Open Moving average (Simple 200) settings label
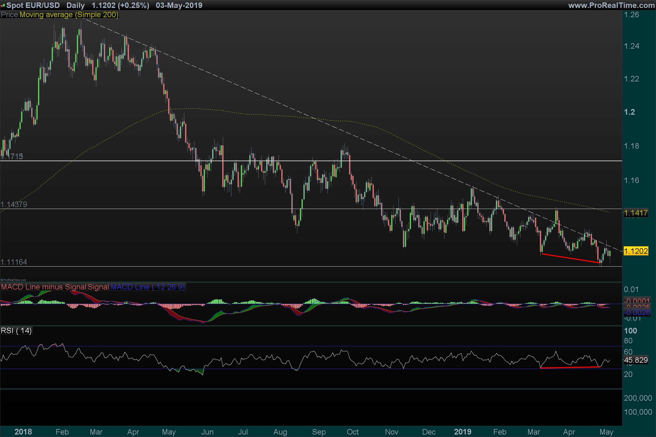This screenshot has height=437, width=656. click(69, 15)
